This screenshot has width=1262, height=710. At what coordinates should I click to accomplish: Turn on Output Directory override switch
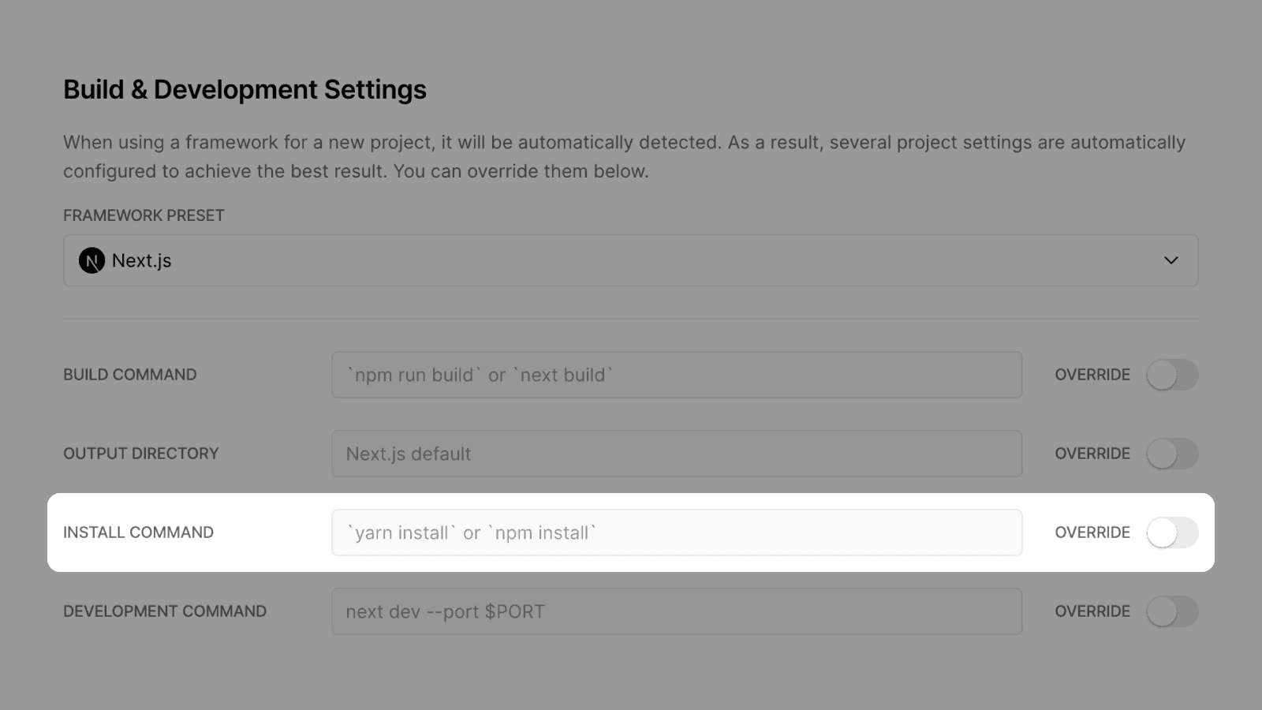tap(1172, 454)
